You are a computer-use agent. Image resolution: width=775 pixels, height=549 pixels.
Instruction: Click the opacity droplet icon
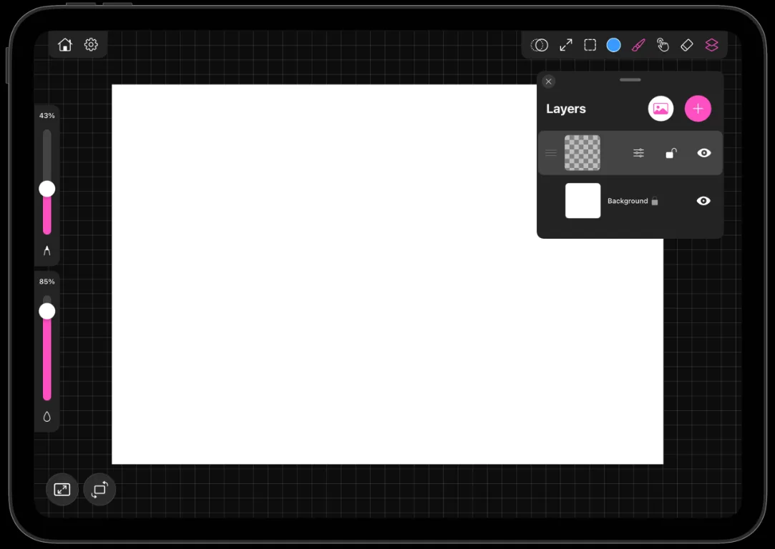(x=47, y=417)
